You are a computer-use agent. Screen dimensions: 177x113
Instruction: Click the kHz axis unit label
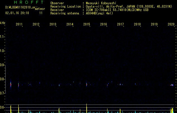[x=3, y=23]
